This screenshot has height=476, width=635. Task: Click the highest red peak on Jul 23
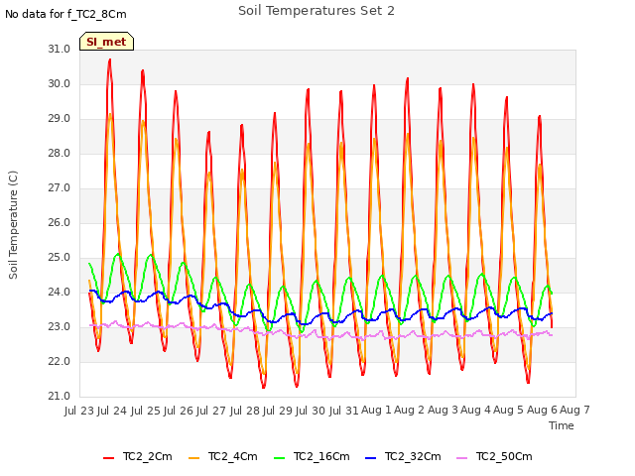110,59
